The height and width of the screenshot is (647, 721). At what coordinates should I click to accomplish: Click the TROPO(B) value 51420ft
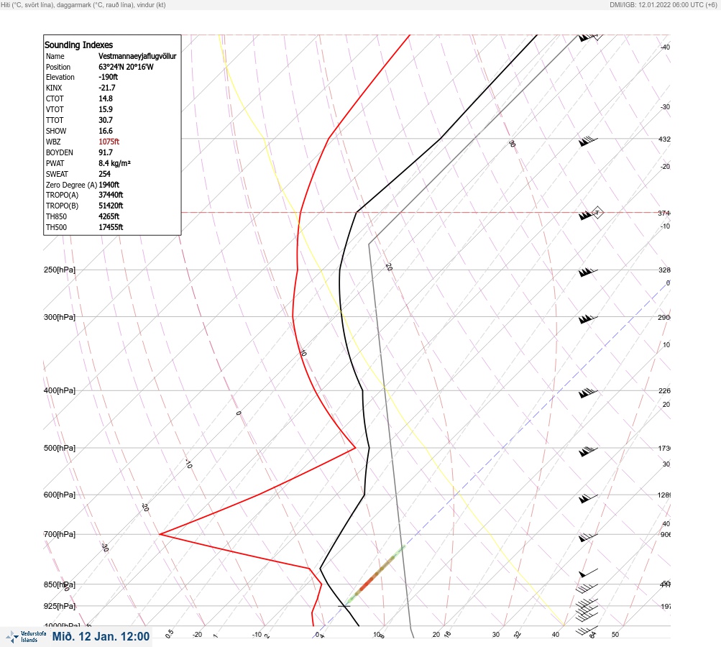point(111,206)
